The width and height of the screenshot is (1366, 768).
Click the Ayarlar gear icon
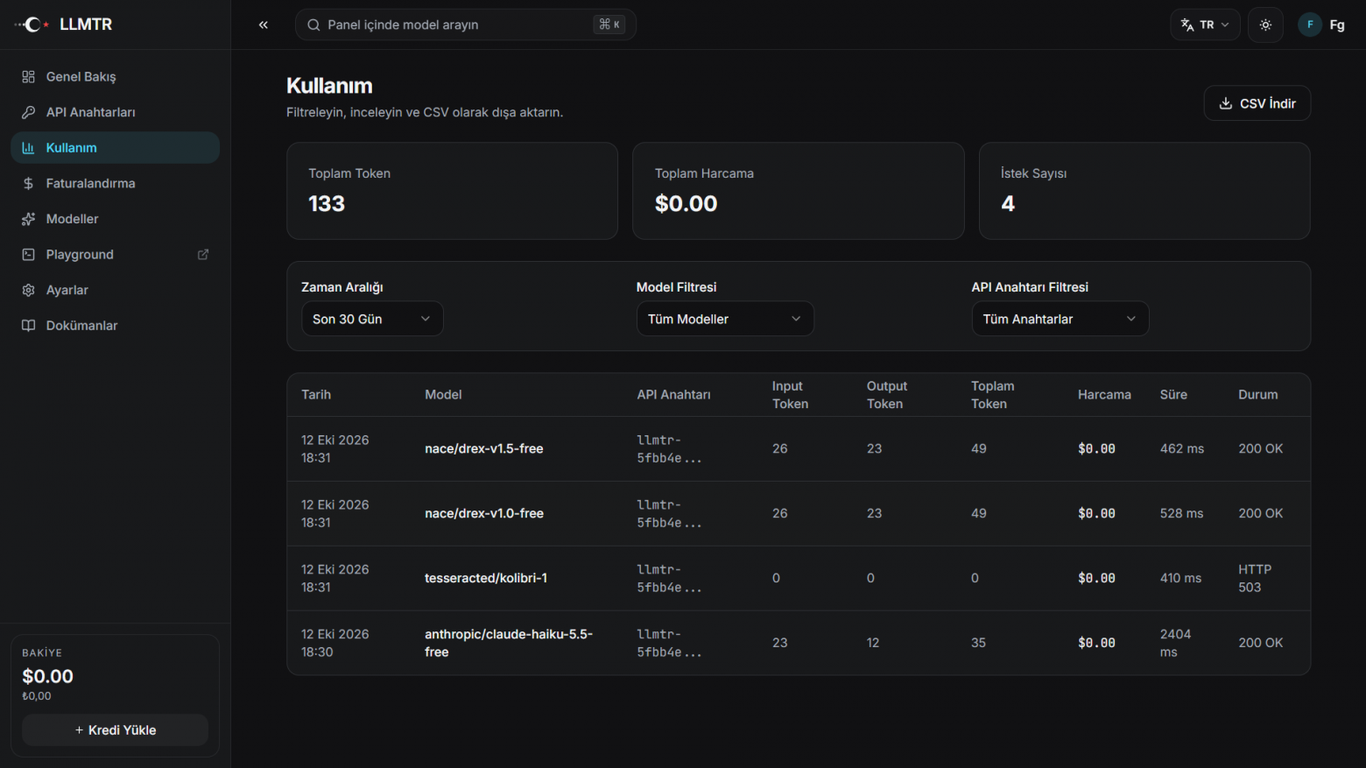tap(29, 290)
